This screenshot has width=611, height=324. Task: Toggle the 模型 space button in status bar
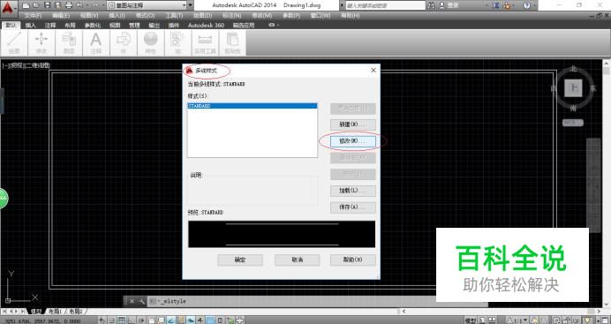[x=471, y=320]
